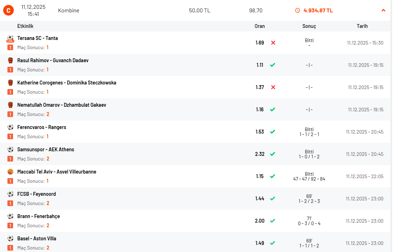
Task: Click the coupon date 11.12.2025 15:41
Action: 33,11
